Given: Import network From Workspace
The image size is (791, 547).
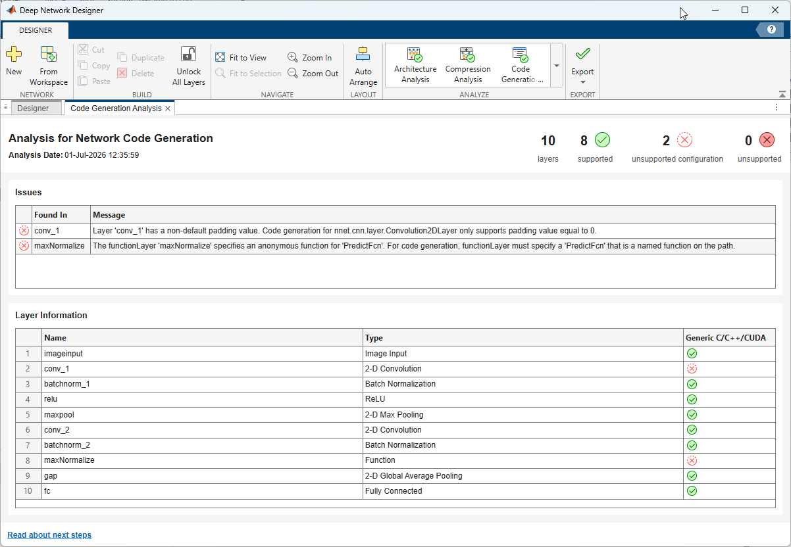Looking at the screenshot, I should pos(48,66).
